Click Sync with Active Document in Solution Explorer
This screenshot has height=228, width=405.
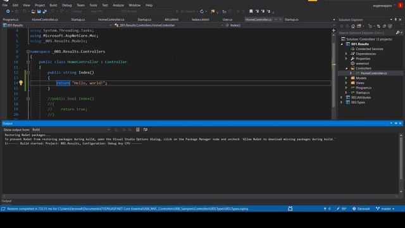378,26
